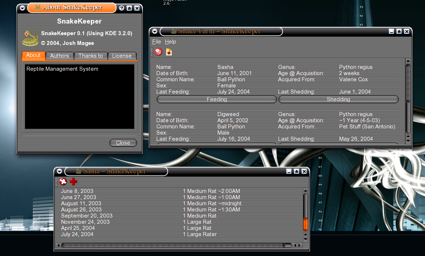Select the June 27, 2003 feeding entry

(x=79, y=197)
